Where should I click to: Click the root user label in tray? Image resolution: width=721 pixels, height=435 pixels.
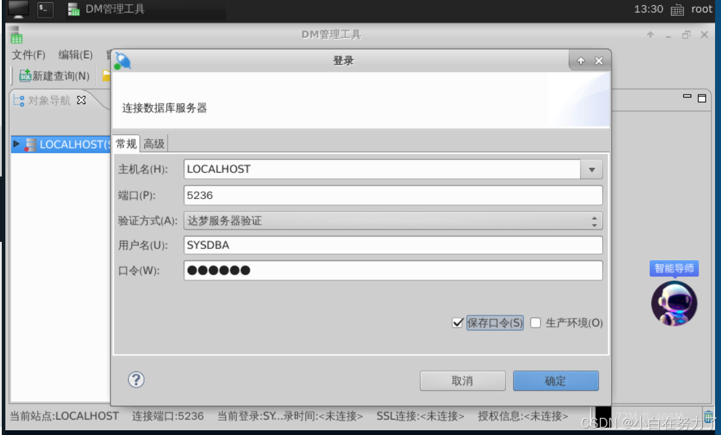coord(701,9)
